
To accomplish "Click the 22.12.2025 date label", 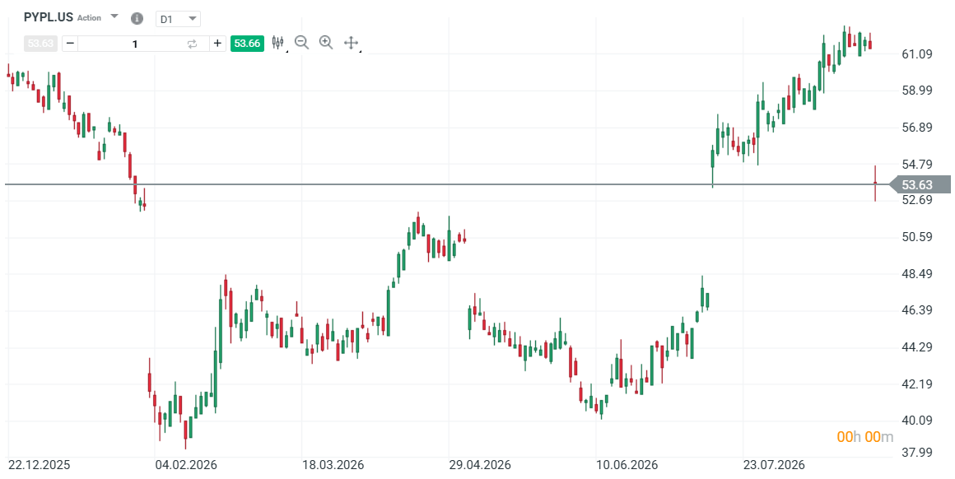I will 39,465.
